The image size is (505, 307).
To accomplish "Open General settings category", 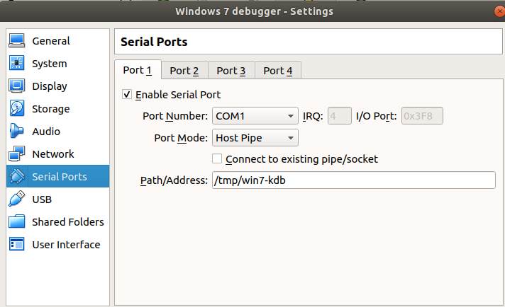I will (58, 41).
